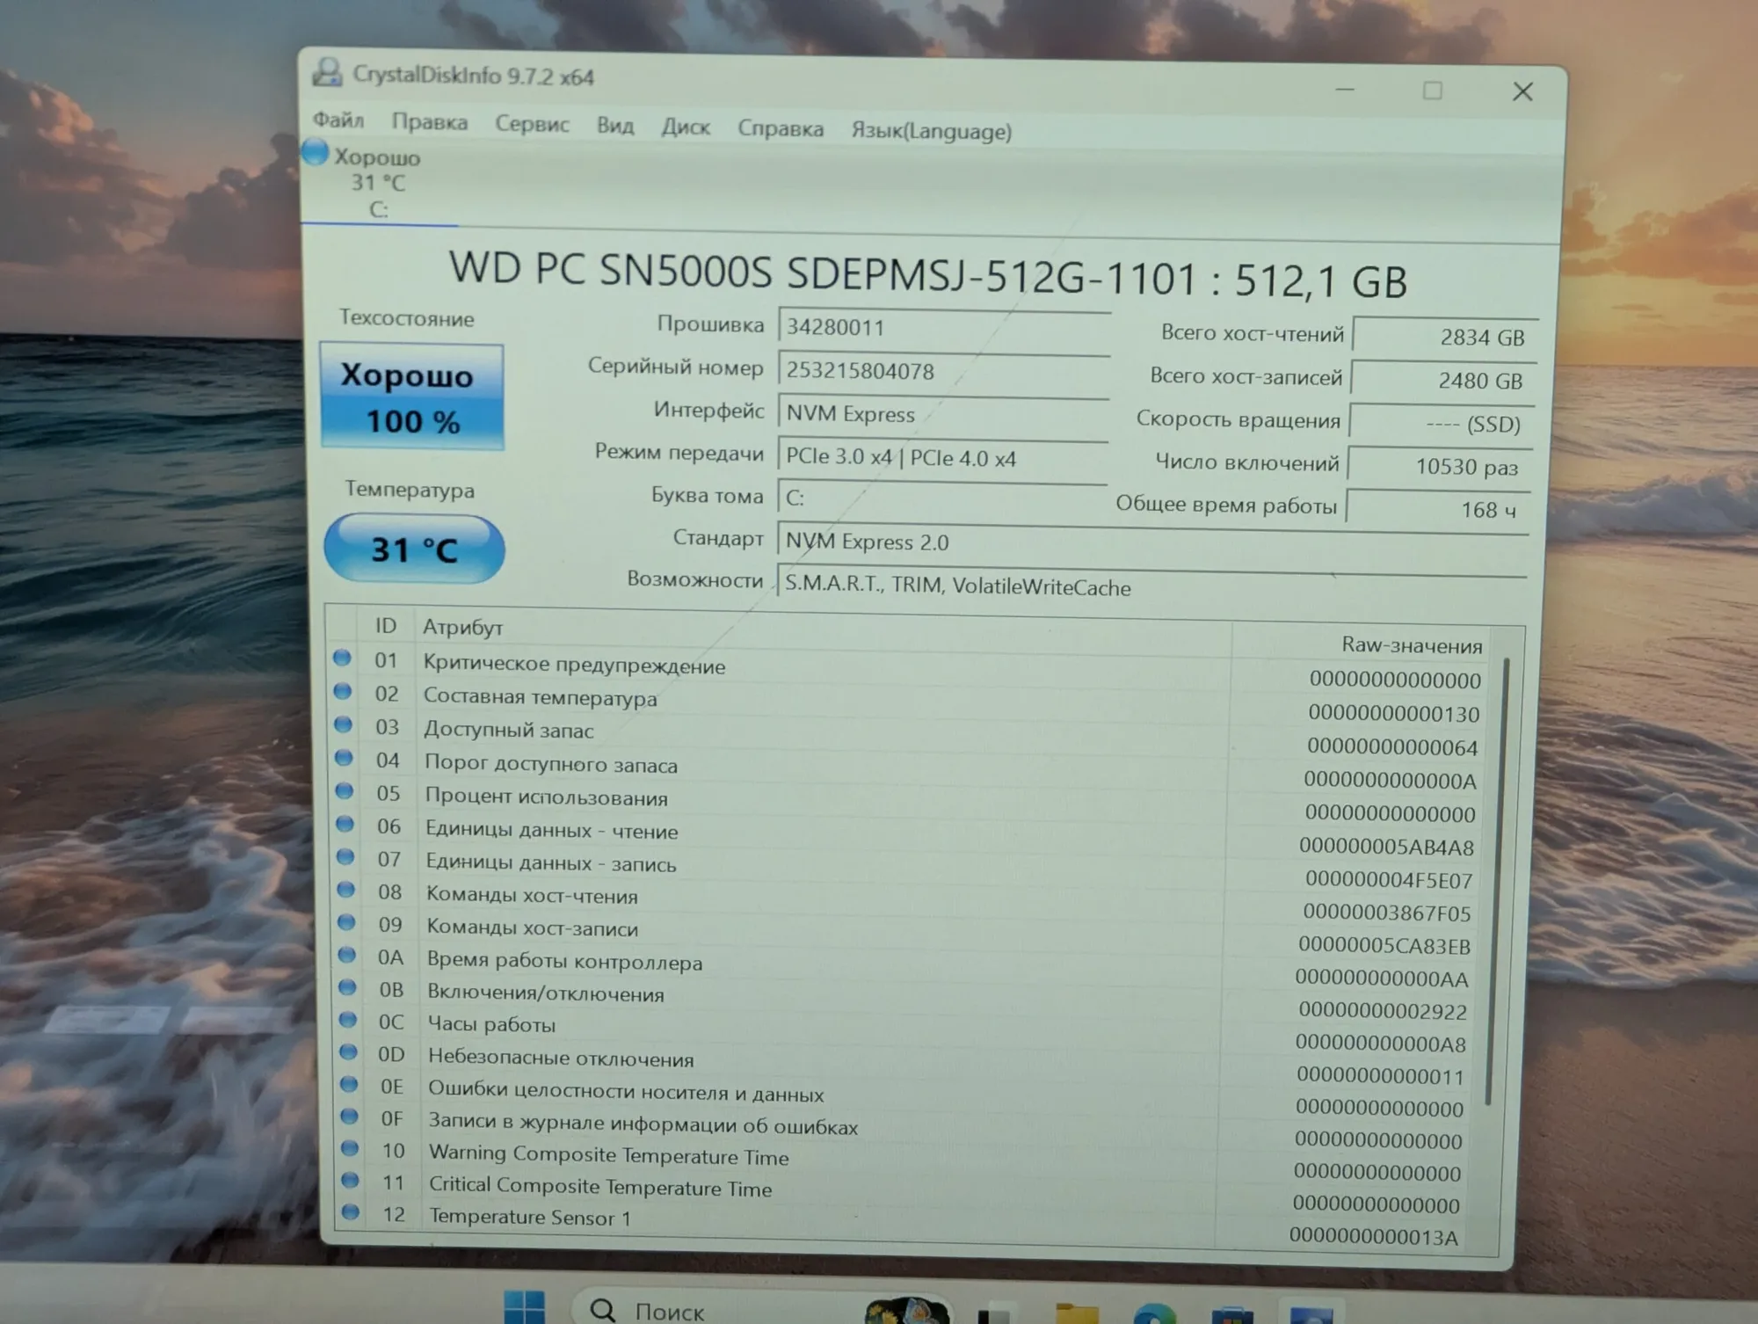Open the Файл menu

pos(338,119)
